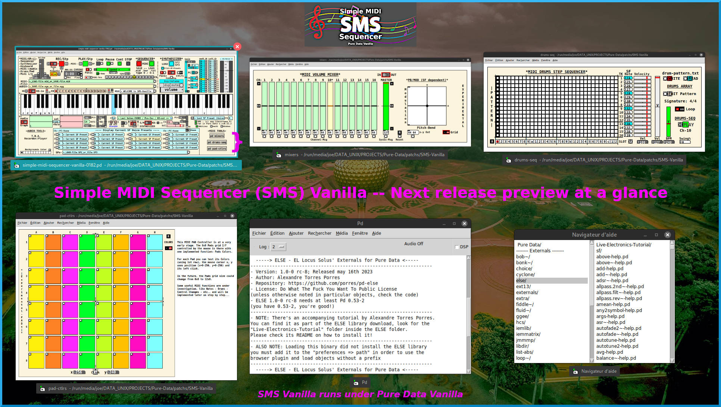Adjust the channel 1 mixer slider
Screen dimensions: 721x407
point(264,106)
